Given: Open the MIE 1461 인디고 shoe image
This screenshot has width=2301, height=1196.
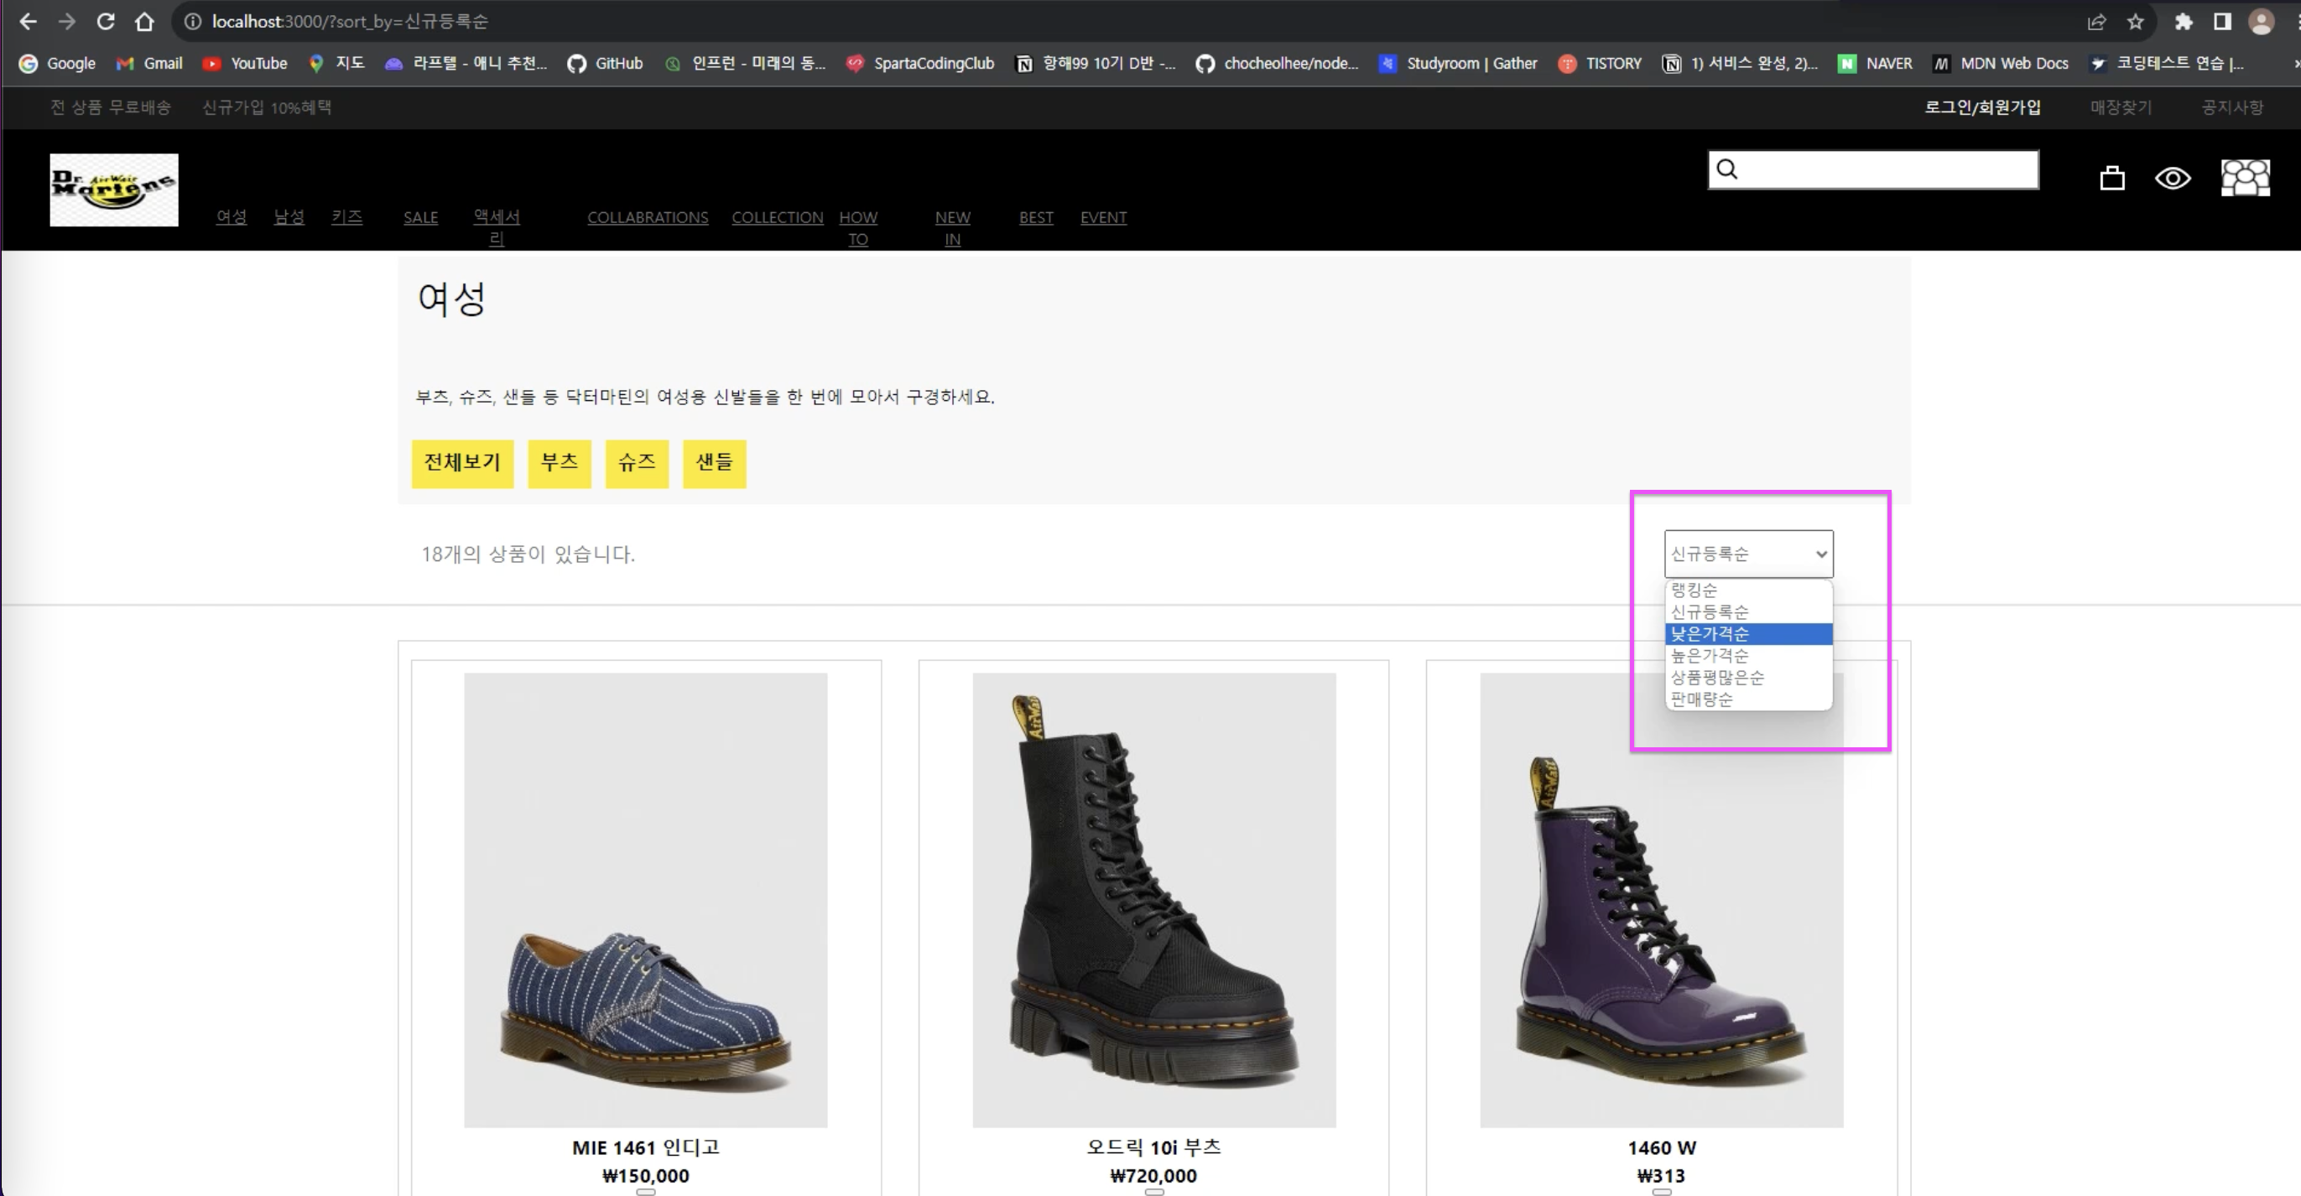Looking at the screenshot, I should pos(645,899).
